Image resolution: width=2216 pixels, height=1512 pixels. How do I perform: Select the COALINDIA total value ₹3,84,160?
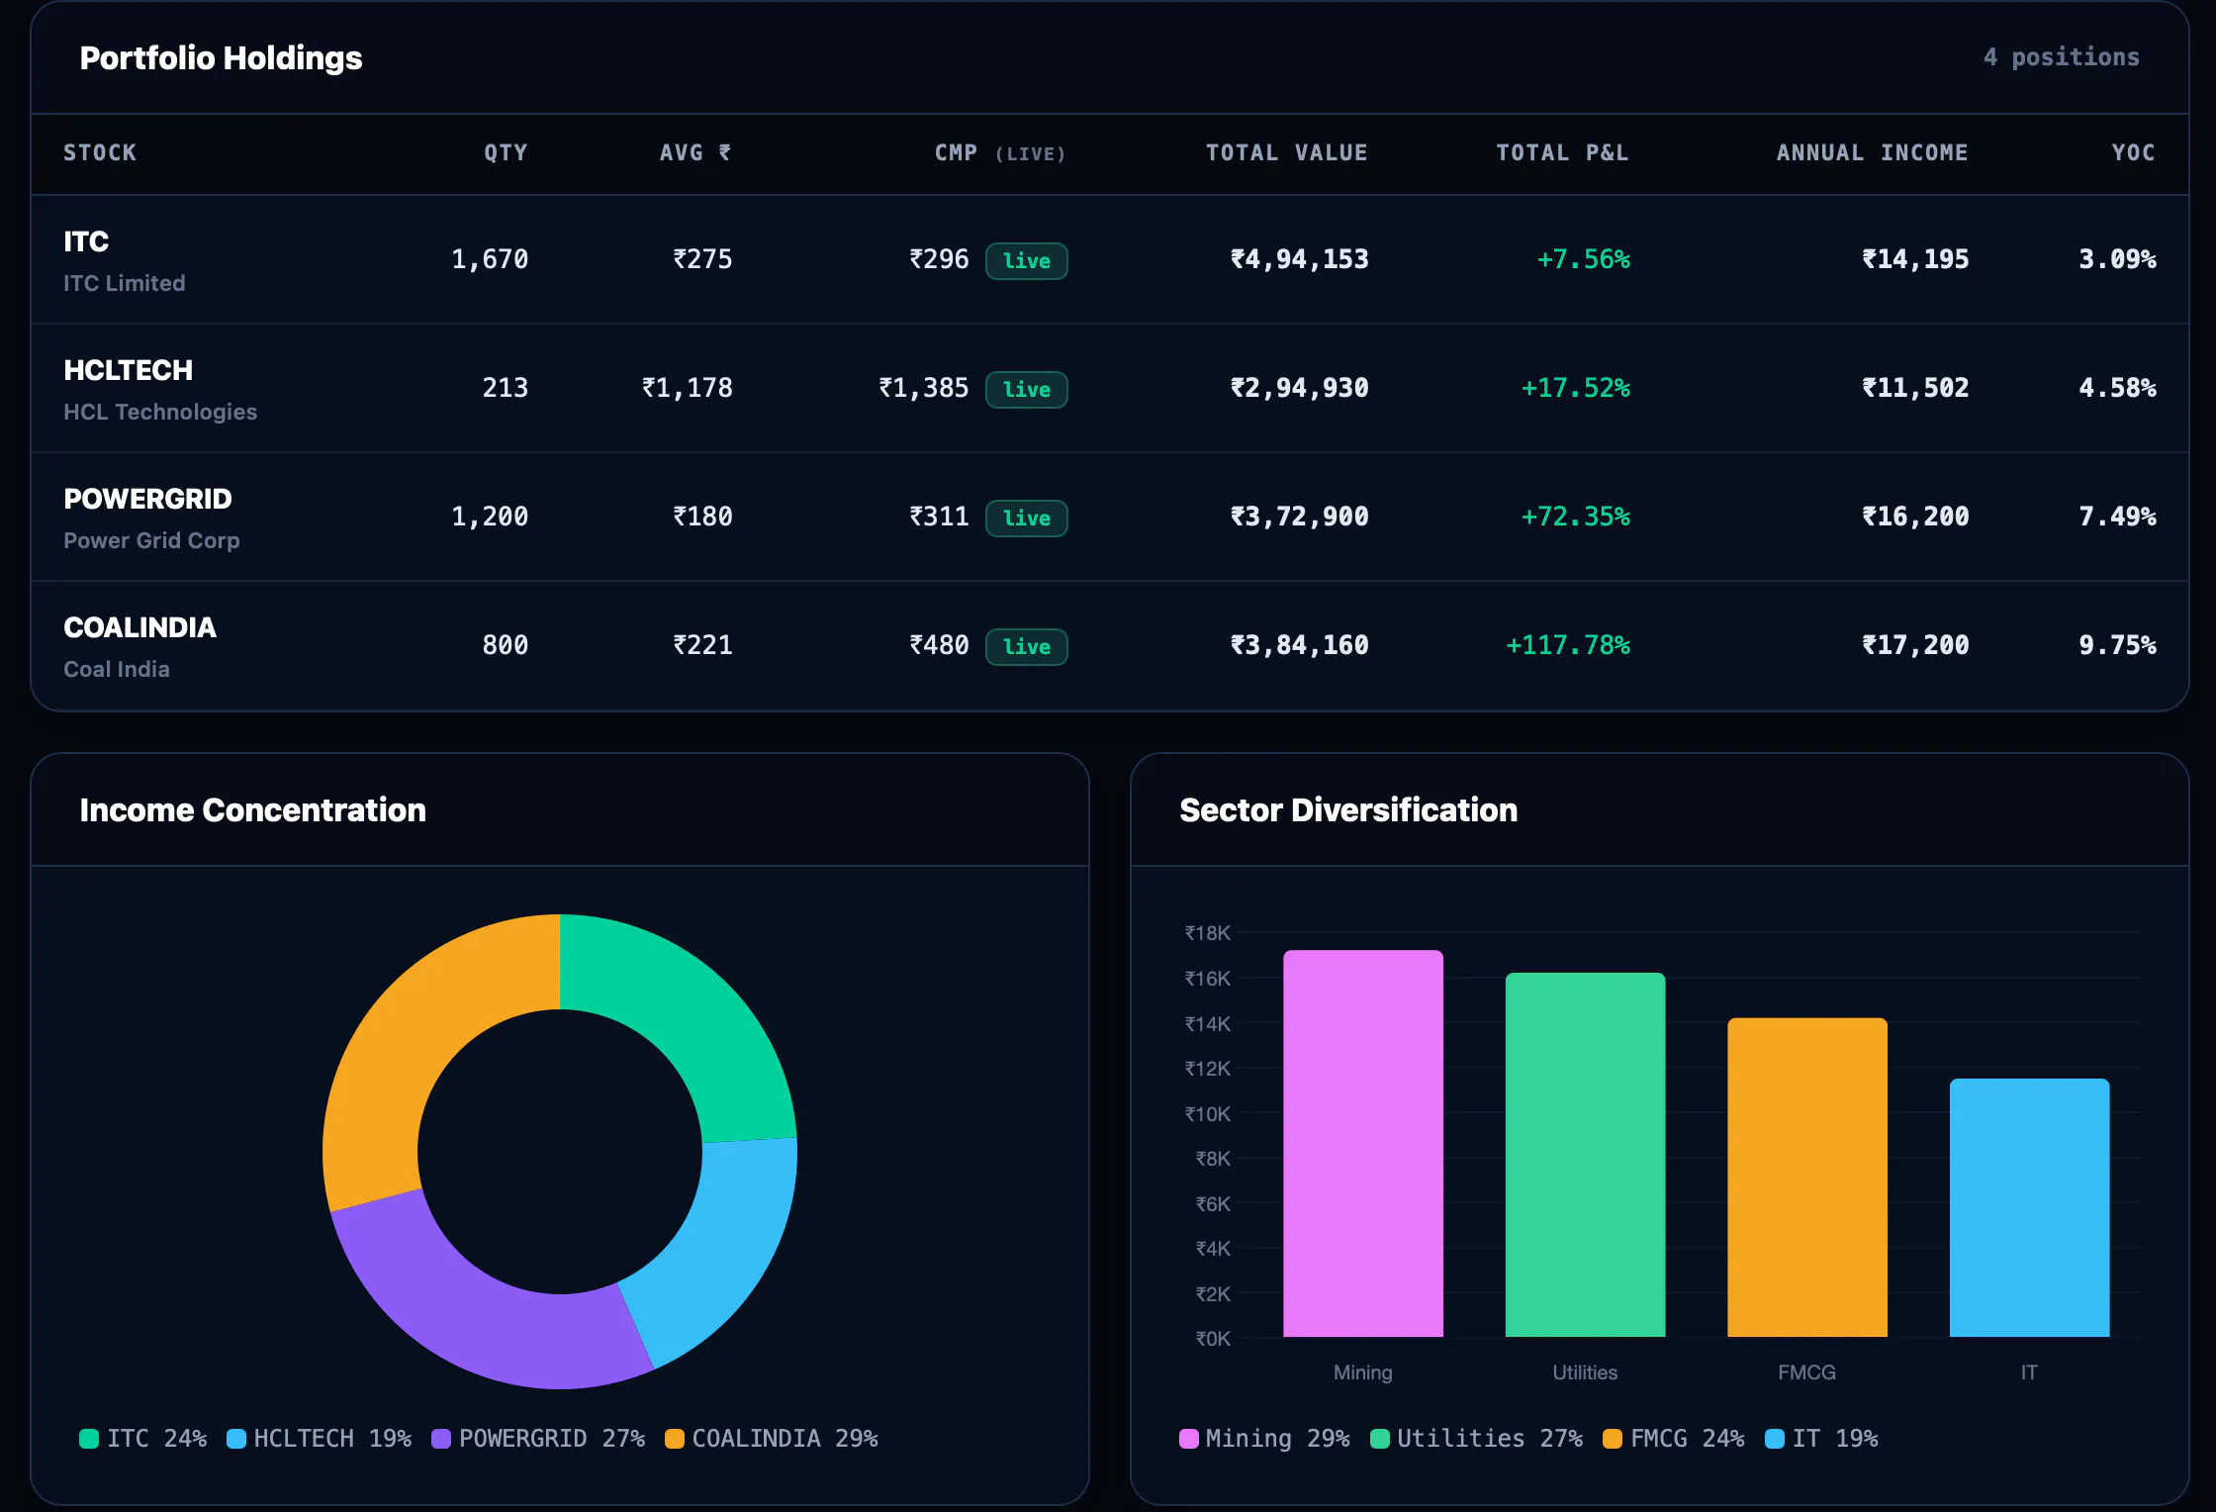tap(1299, 645)
